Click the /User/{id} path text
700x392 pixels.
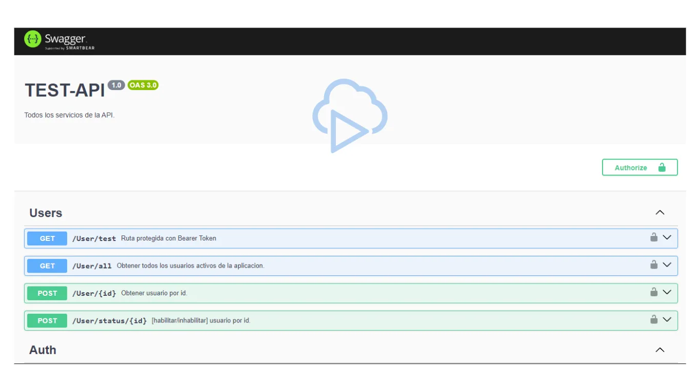[94, 293]
